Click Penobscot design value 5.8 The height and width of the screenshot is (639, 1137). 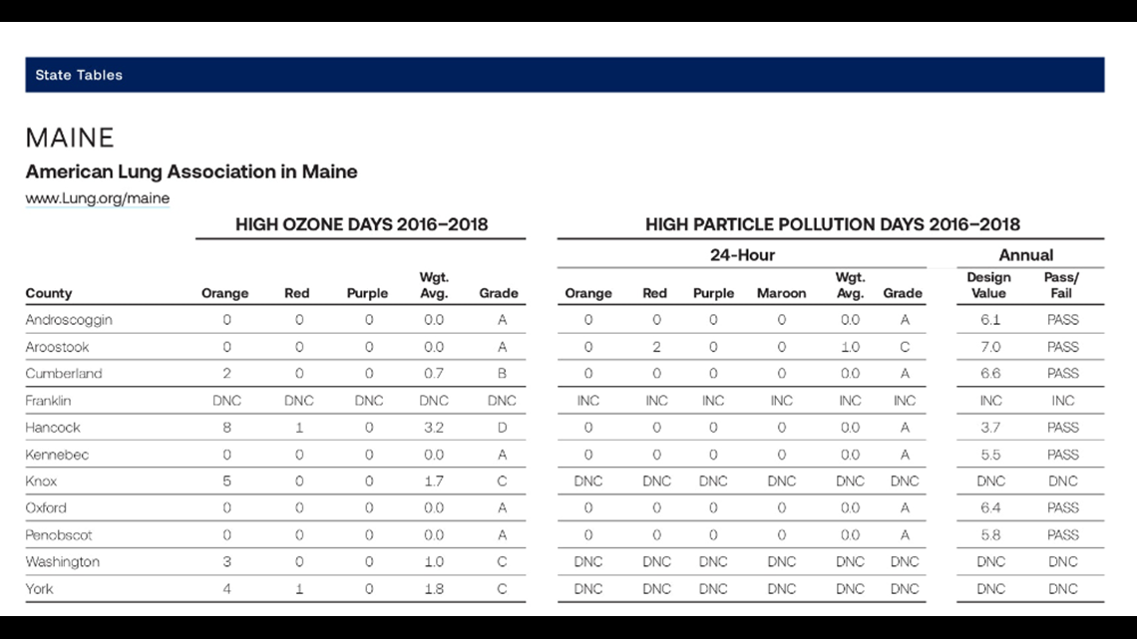[990, 534]
